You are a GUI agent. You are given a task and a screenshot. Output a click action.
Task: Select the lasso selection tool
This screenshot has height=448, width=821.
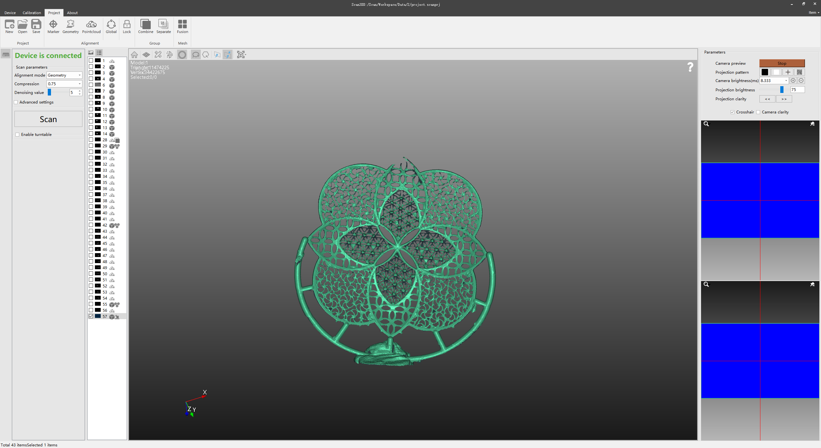196,55
